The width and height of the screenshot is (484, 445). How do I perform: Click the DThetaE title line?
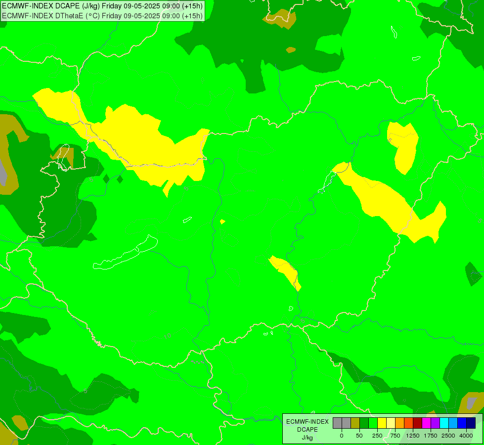(x=102, y=16)
